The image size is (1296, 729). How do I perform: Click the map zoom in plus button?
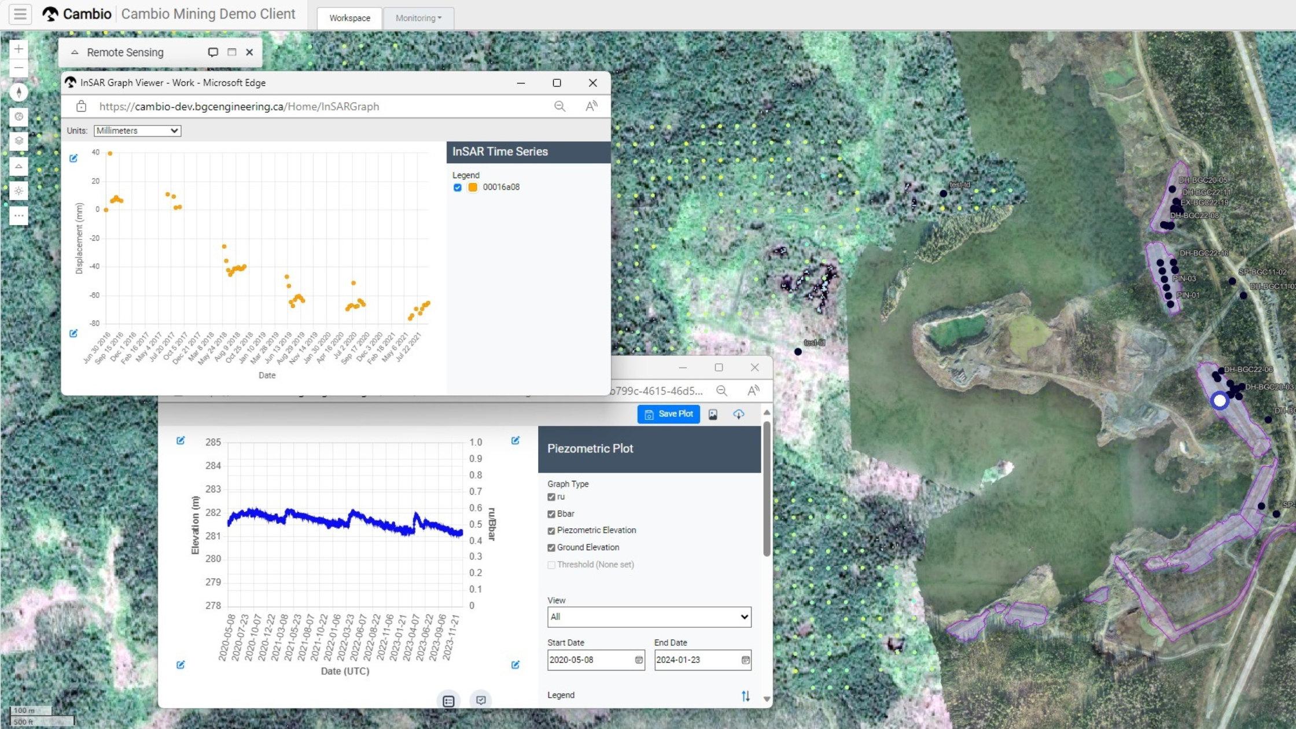click(19, 49)
